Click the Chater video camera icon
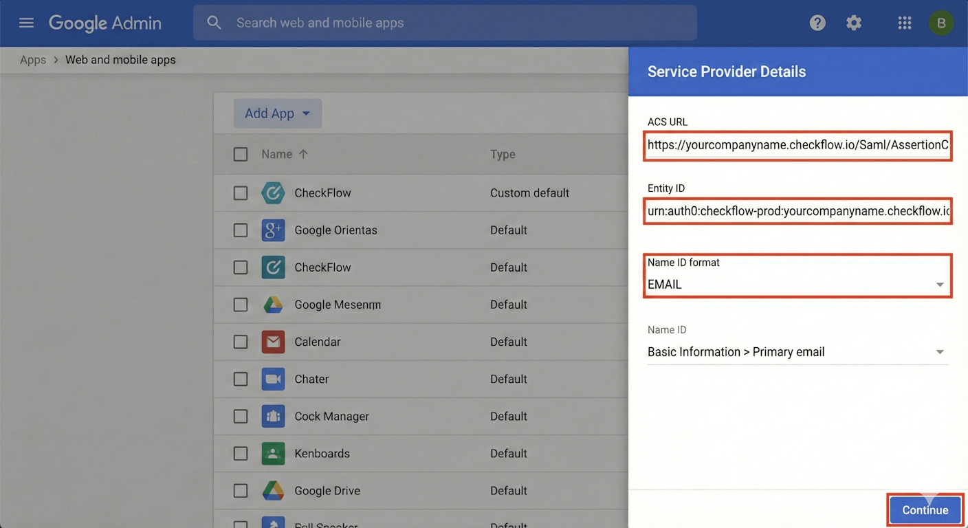 273,379
